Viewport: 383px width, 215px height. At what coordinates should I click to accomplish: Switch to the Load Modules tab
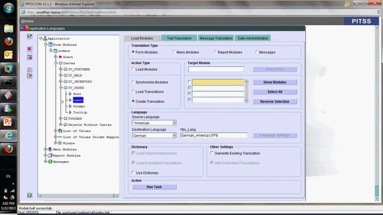pos(142,38)
